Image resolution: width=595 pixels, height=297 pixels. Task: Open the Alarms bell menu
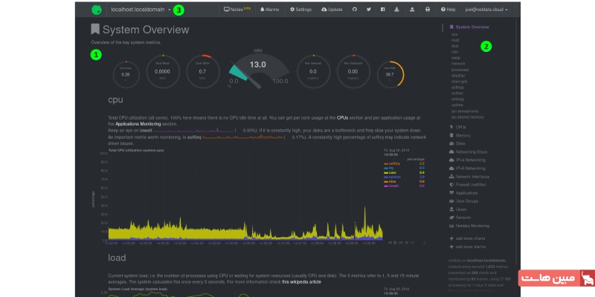point(268,10)
